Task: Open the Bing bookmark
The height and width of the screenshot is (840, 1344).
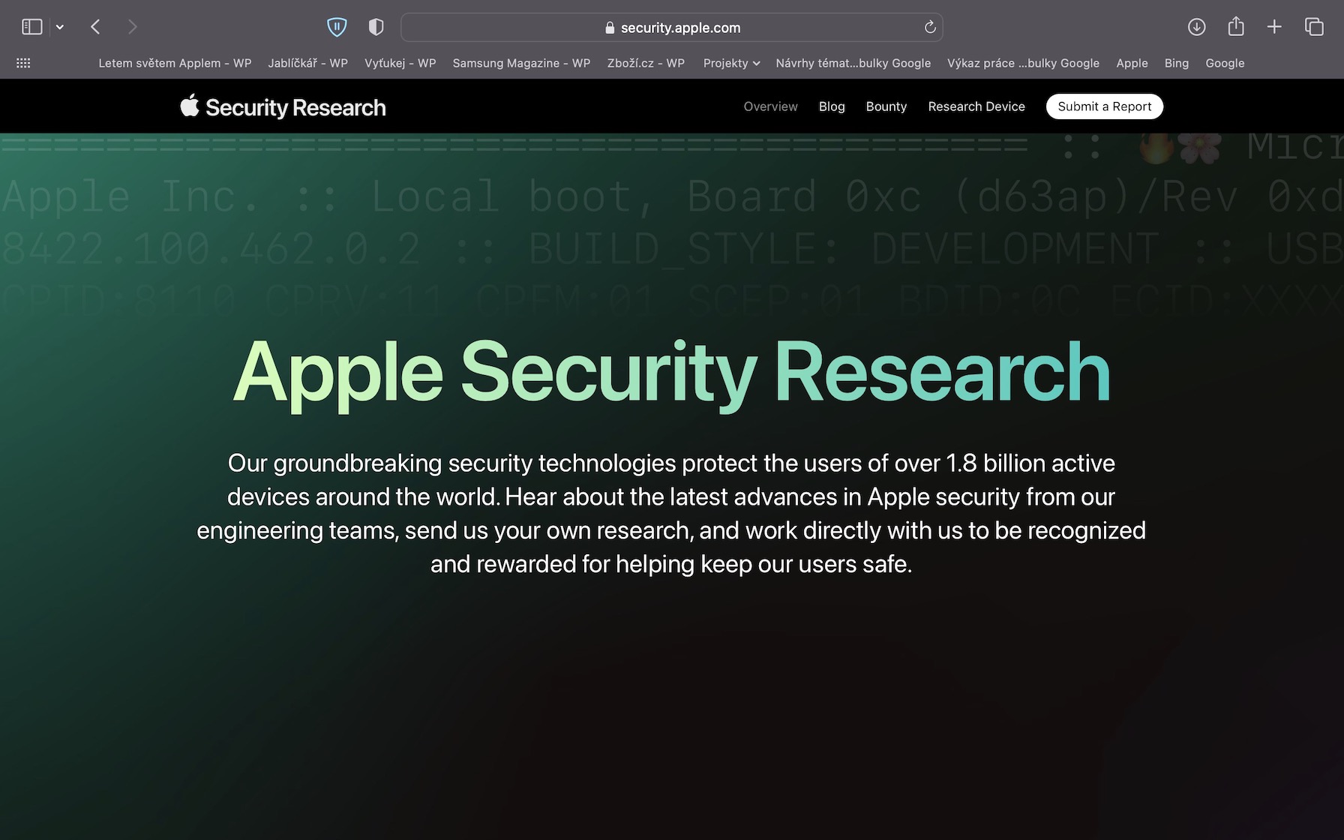Action: click(1176, 63)
